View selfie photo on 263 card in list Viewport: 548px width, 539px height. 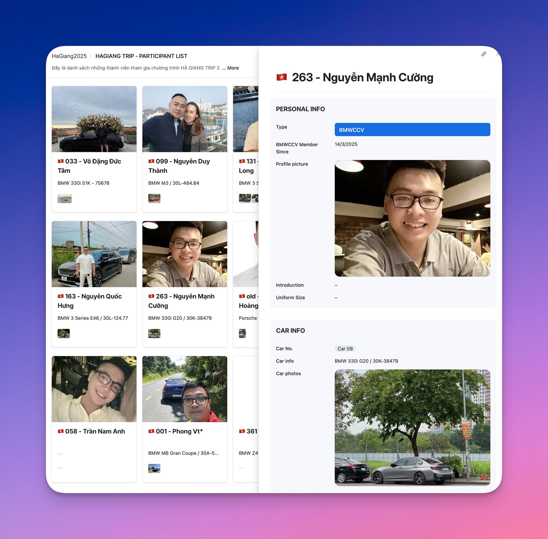185,254
